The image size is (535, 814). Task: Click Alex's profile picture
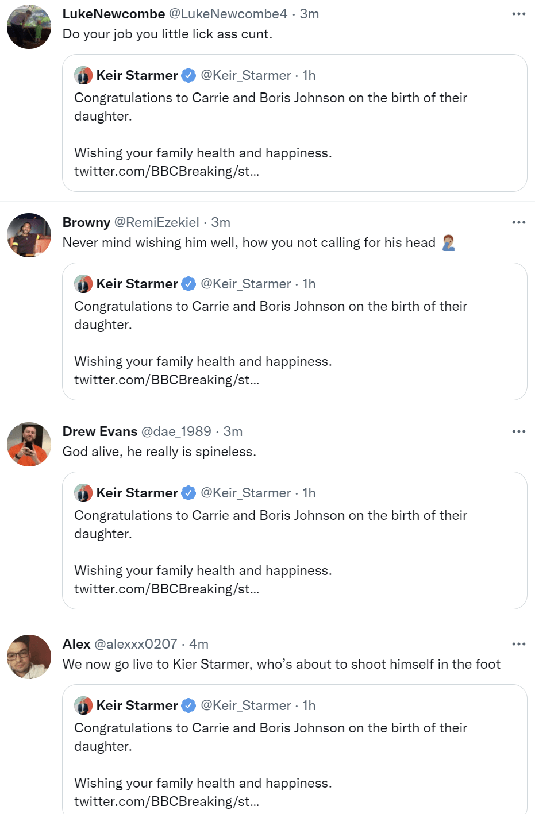(x=29, y=657)
